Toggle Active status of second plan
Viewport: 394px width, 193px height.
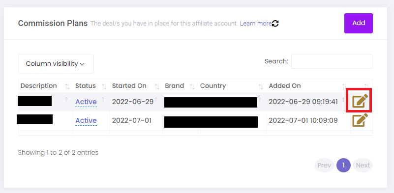coord(86,121)
